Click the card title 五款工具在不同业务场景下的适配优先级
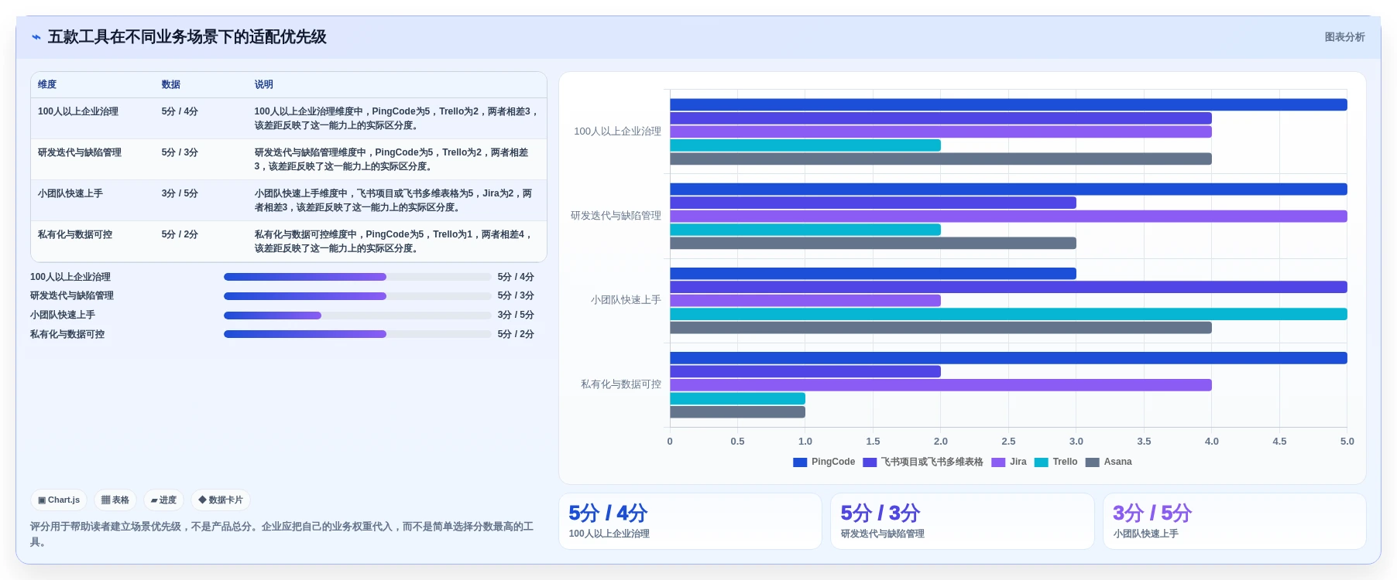Image resolution: width=1397 pixels, height=580 pixels. (x=187, y=37)
